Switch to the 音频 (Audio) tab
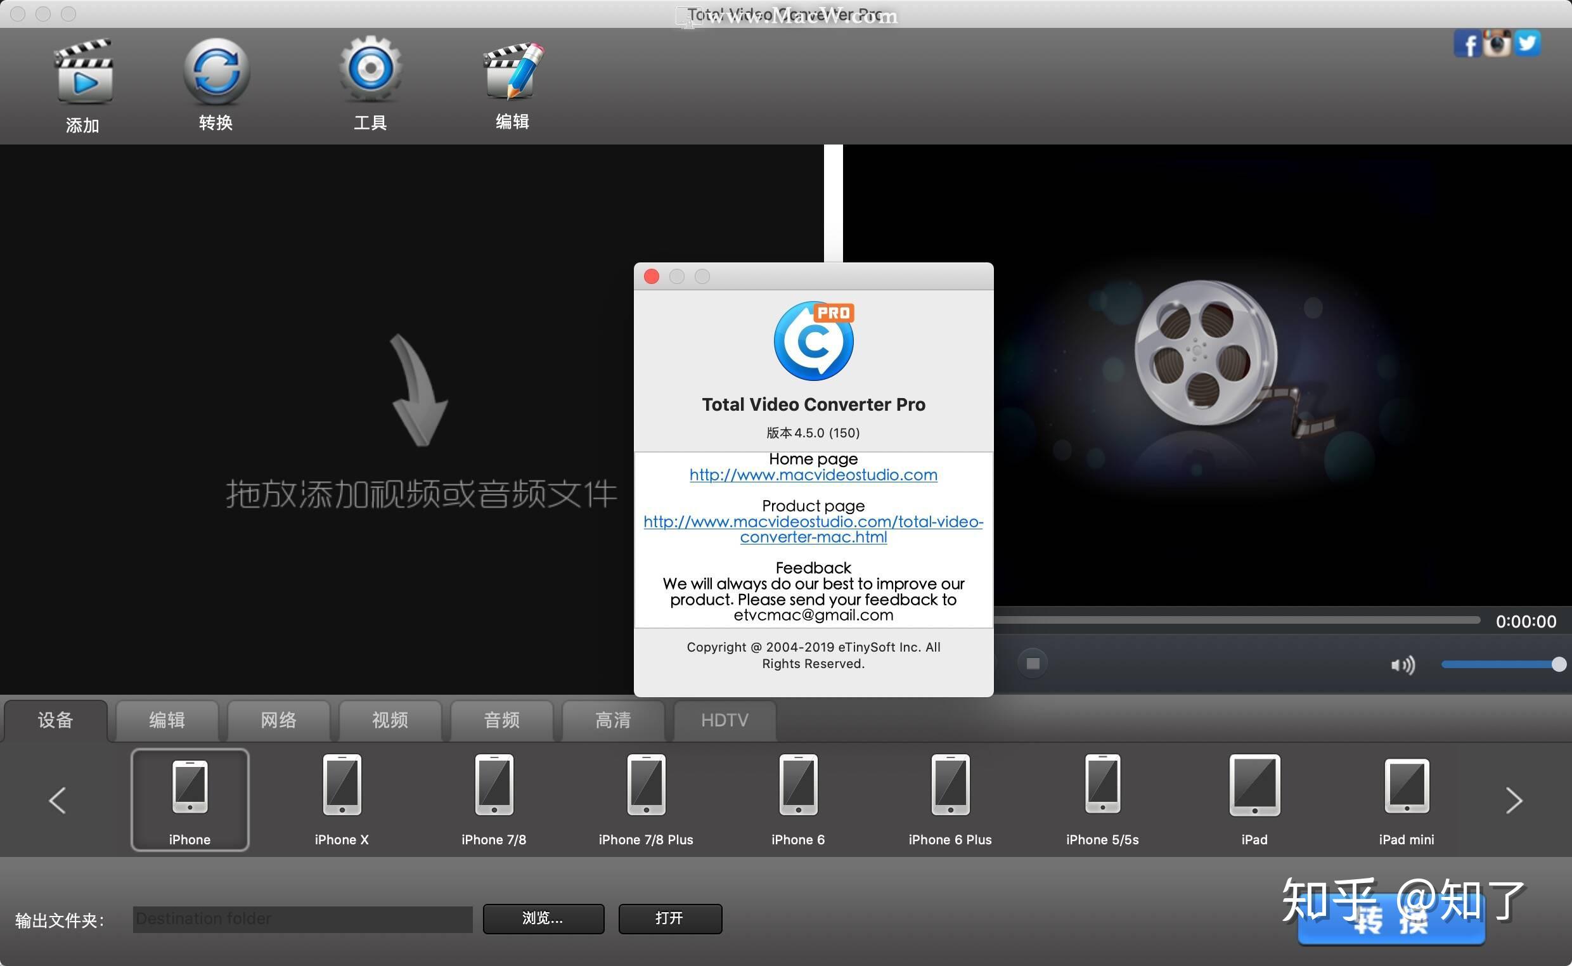1572x966 pixels. point(501,720)
